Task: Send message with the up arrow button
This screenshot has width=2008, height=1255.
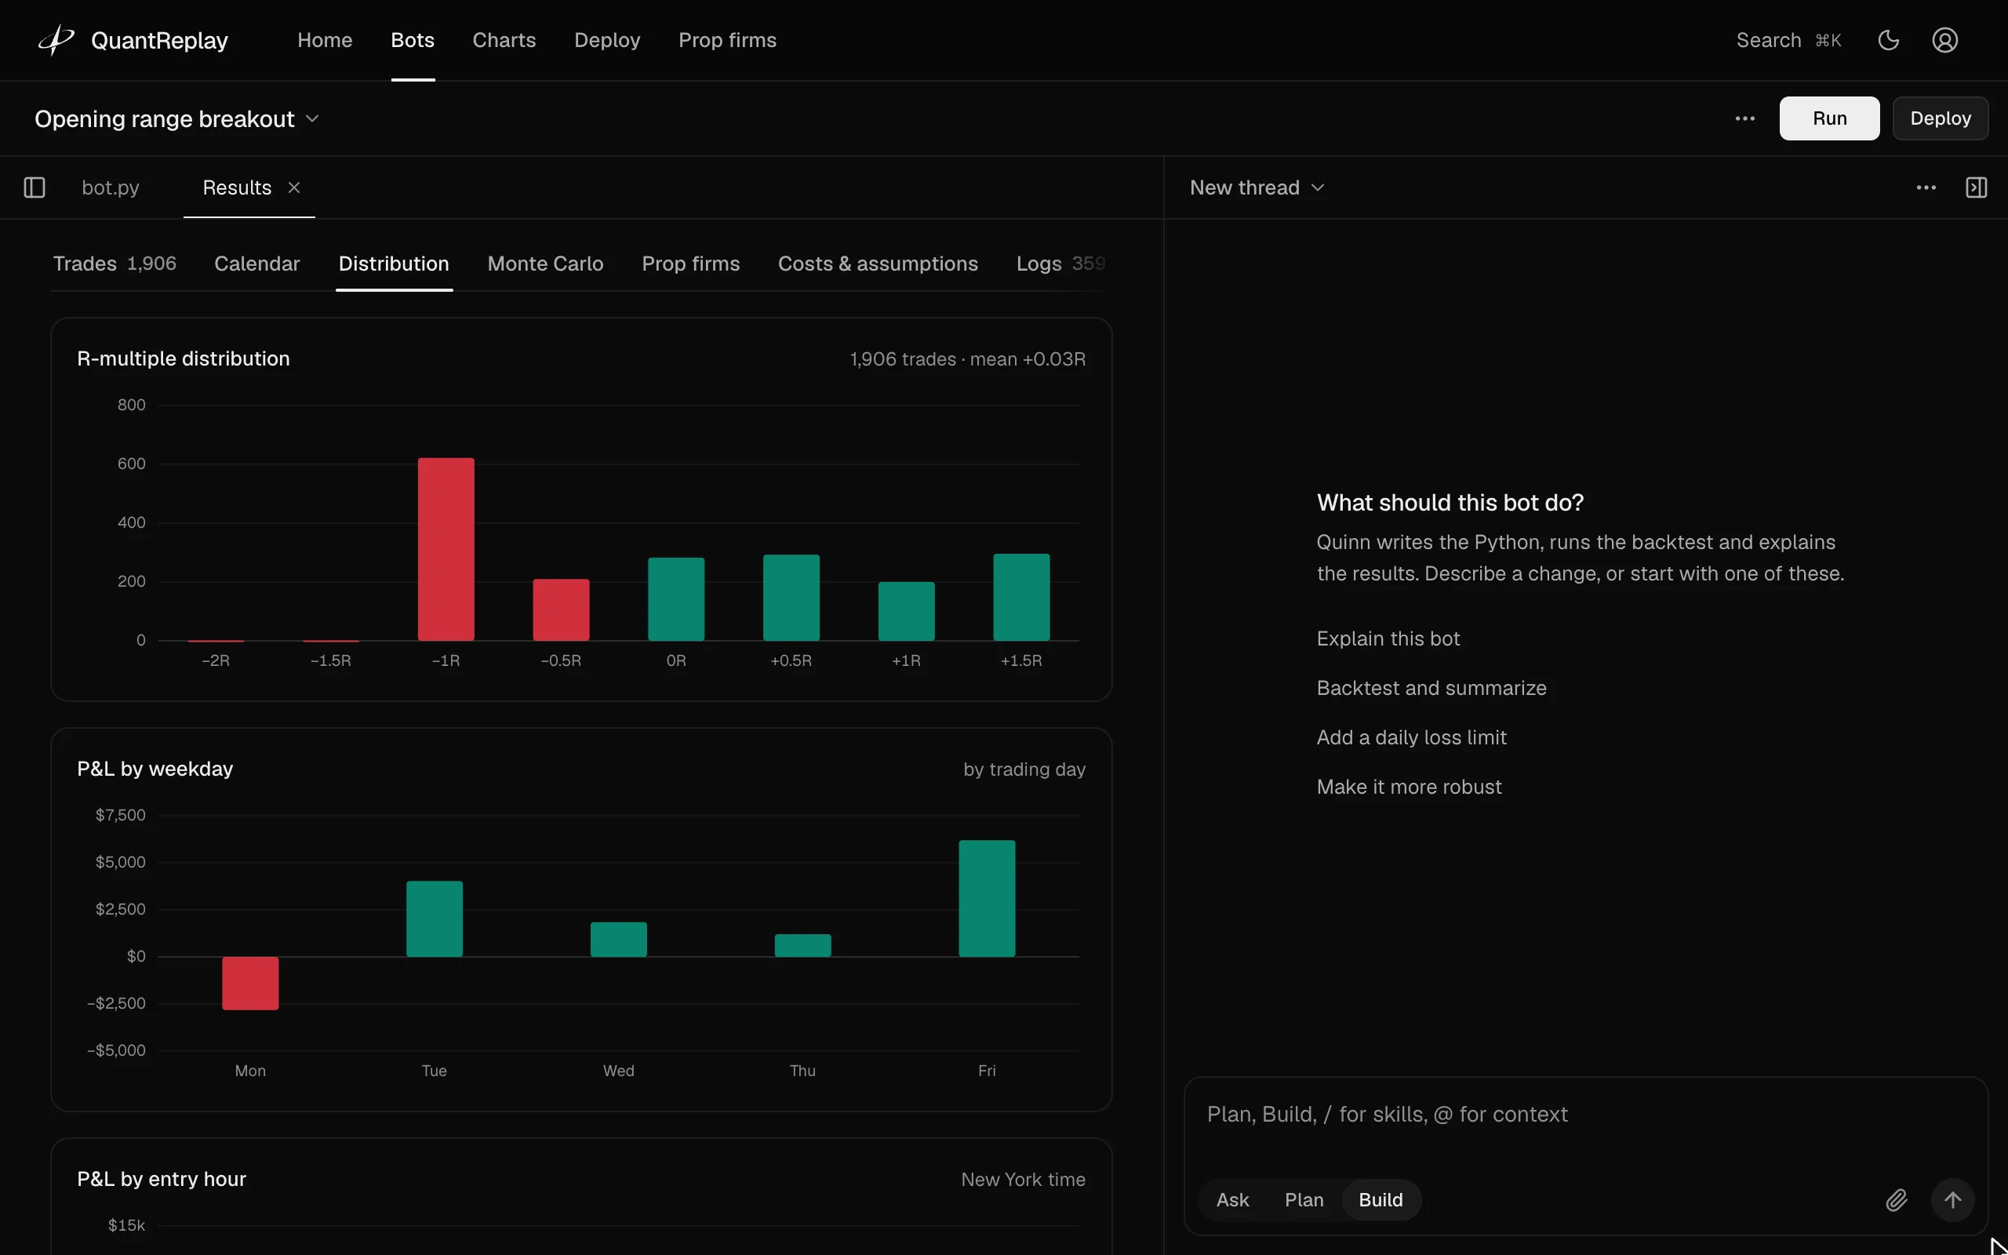Action: [x=1952, y=1199]
